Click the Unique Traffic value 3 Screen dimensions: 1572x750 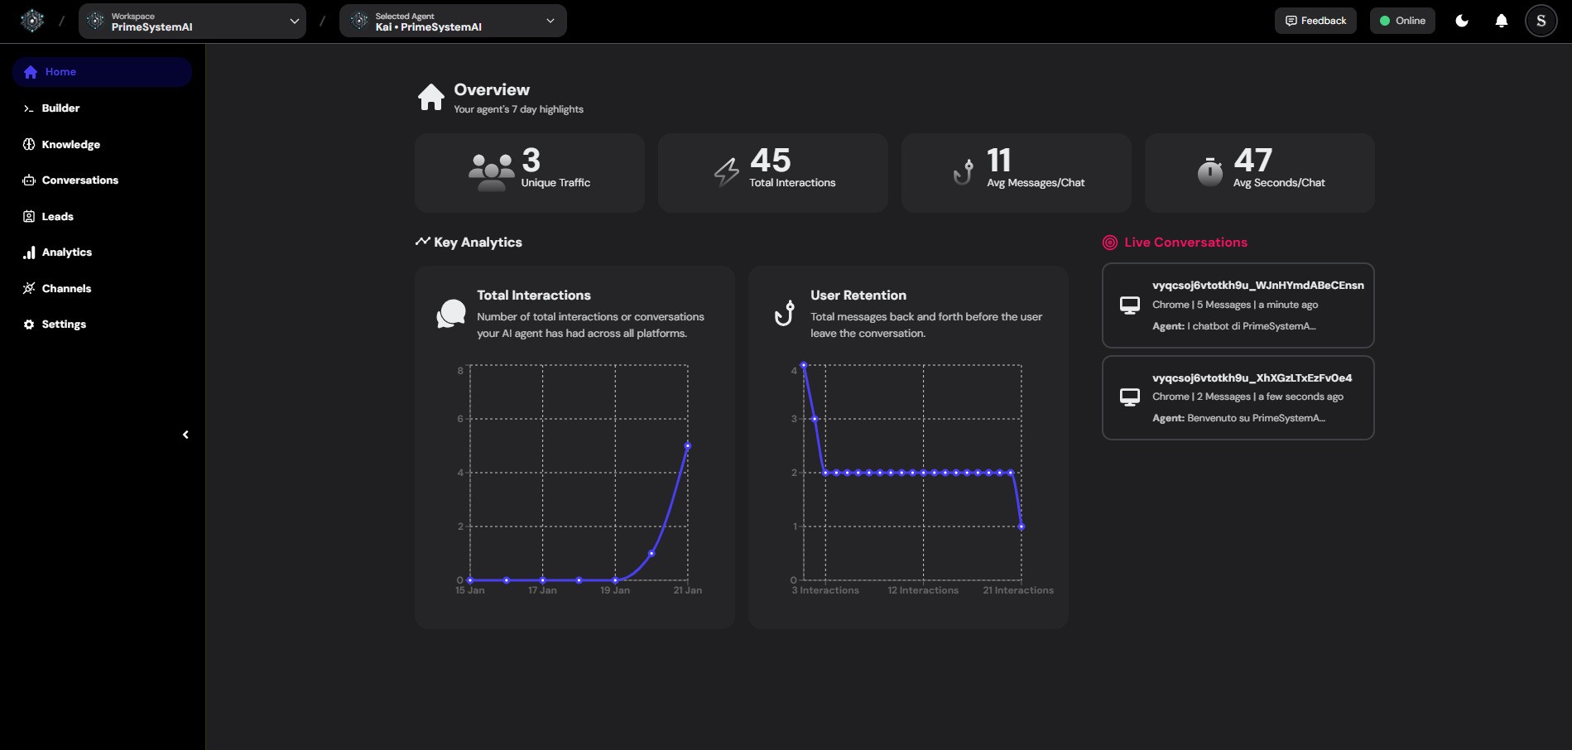pos(531,160)
